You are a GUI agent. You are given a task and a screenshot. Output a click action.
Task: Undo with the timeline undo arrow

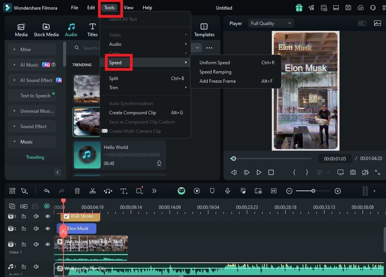(46, 191)
